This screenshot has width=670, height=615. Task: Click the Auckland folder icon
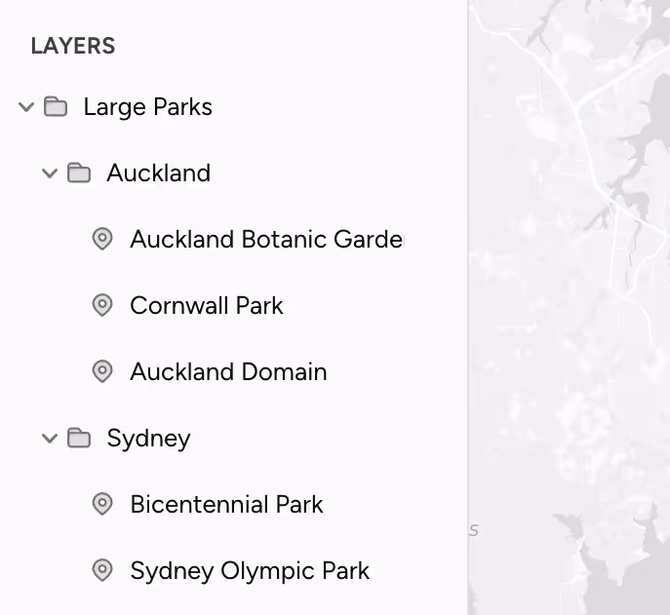coord(79,173)
